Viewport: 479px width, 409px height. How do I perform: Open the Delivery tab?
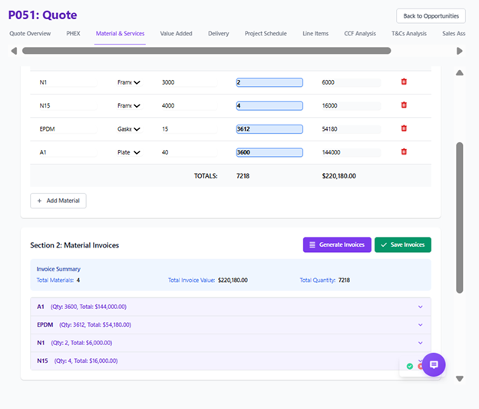[x=219, y=34]
